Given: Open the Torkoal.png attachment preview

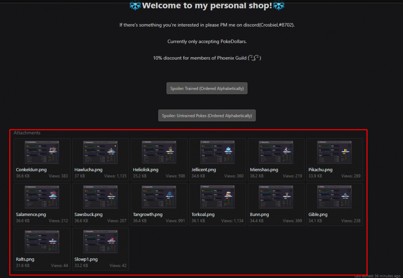Looking at the screenshot, I should pyautogui.click(x=218, y=197).
